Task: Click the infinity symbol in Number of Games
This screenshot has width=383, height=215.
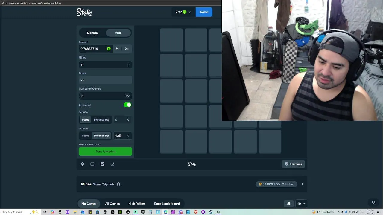Action: tap(128, 96)
